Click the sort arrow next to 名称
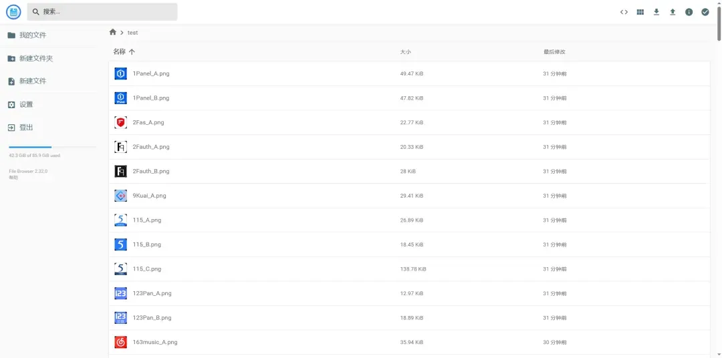 coord(132,52)
